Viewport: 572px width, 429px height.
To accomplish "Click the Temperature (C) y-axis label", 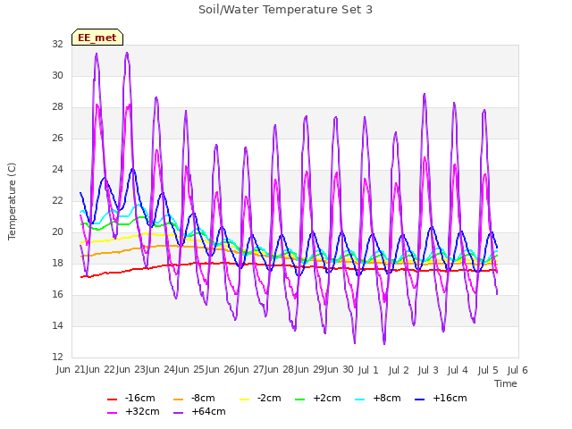I will (12, 201).
